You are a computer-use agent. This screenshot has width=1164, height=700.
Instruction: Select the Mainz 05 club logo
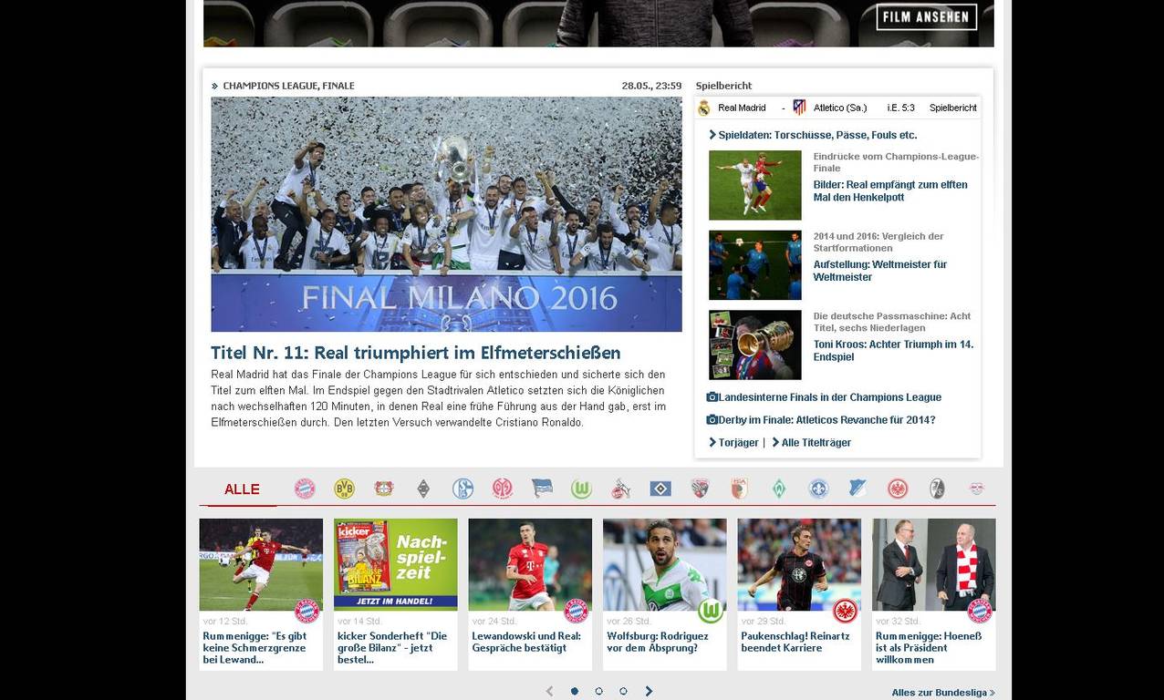coord(503,489)
